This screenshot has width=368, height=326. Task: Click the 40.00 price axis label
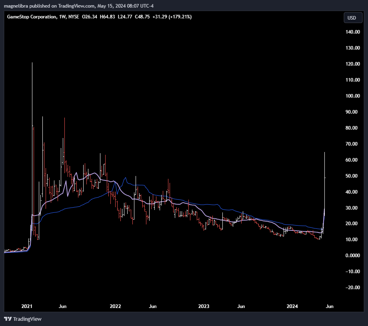[x=352, y=192]
